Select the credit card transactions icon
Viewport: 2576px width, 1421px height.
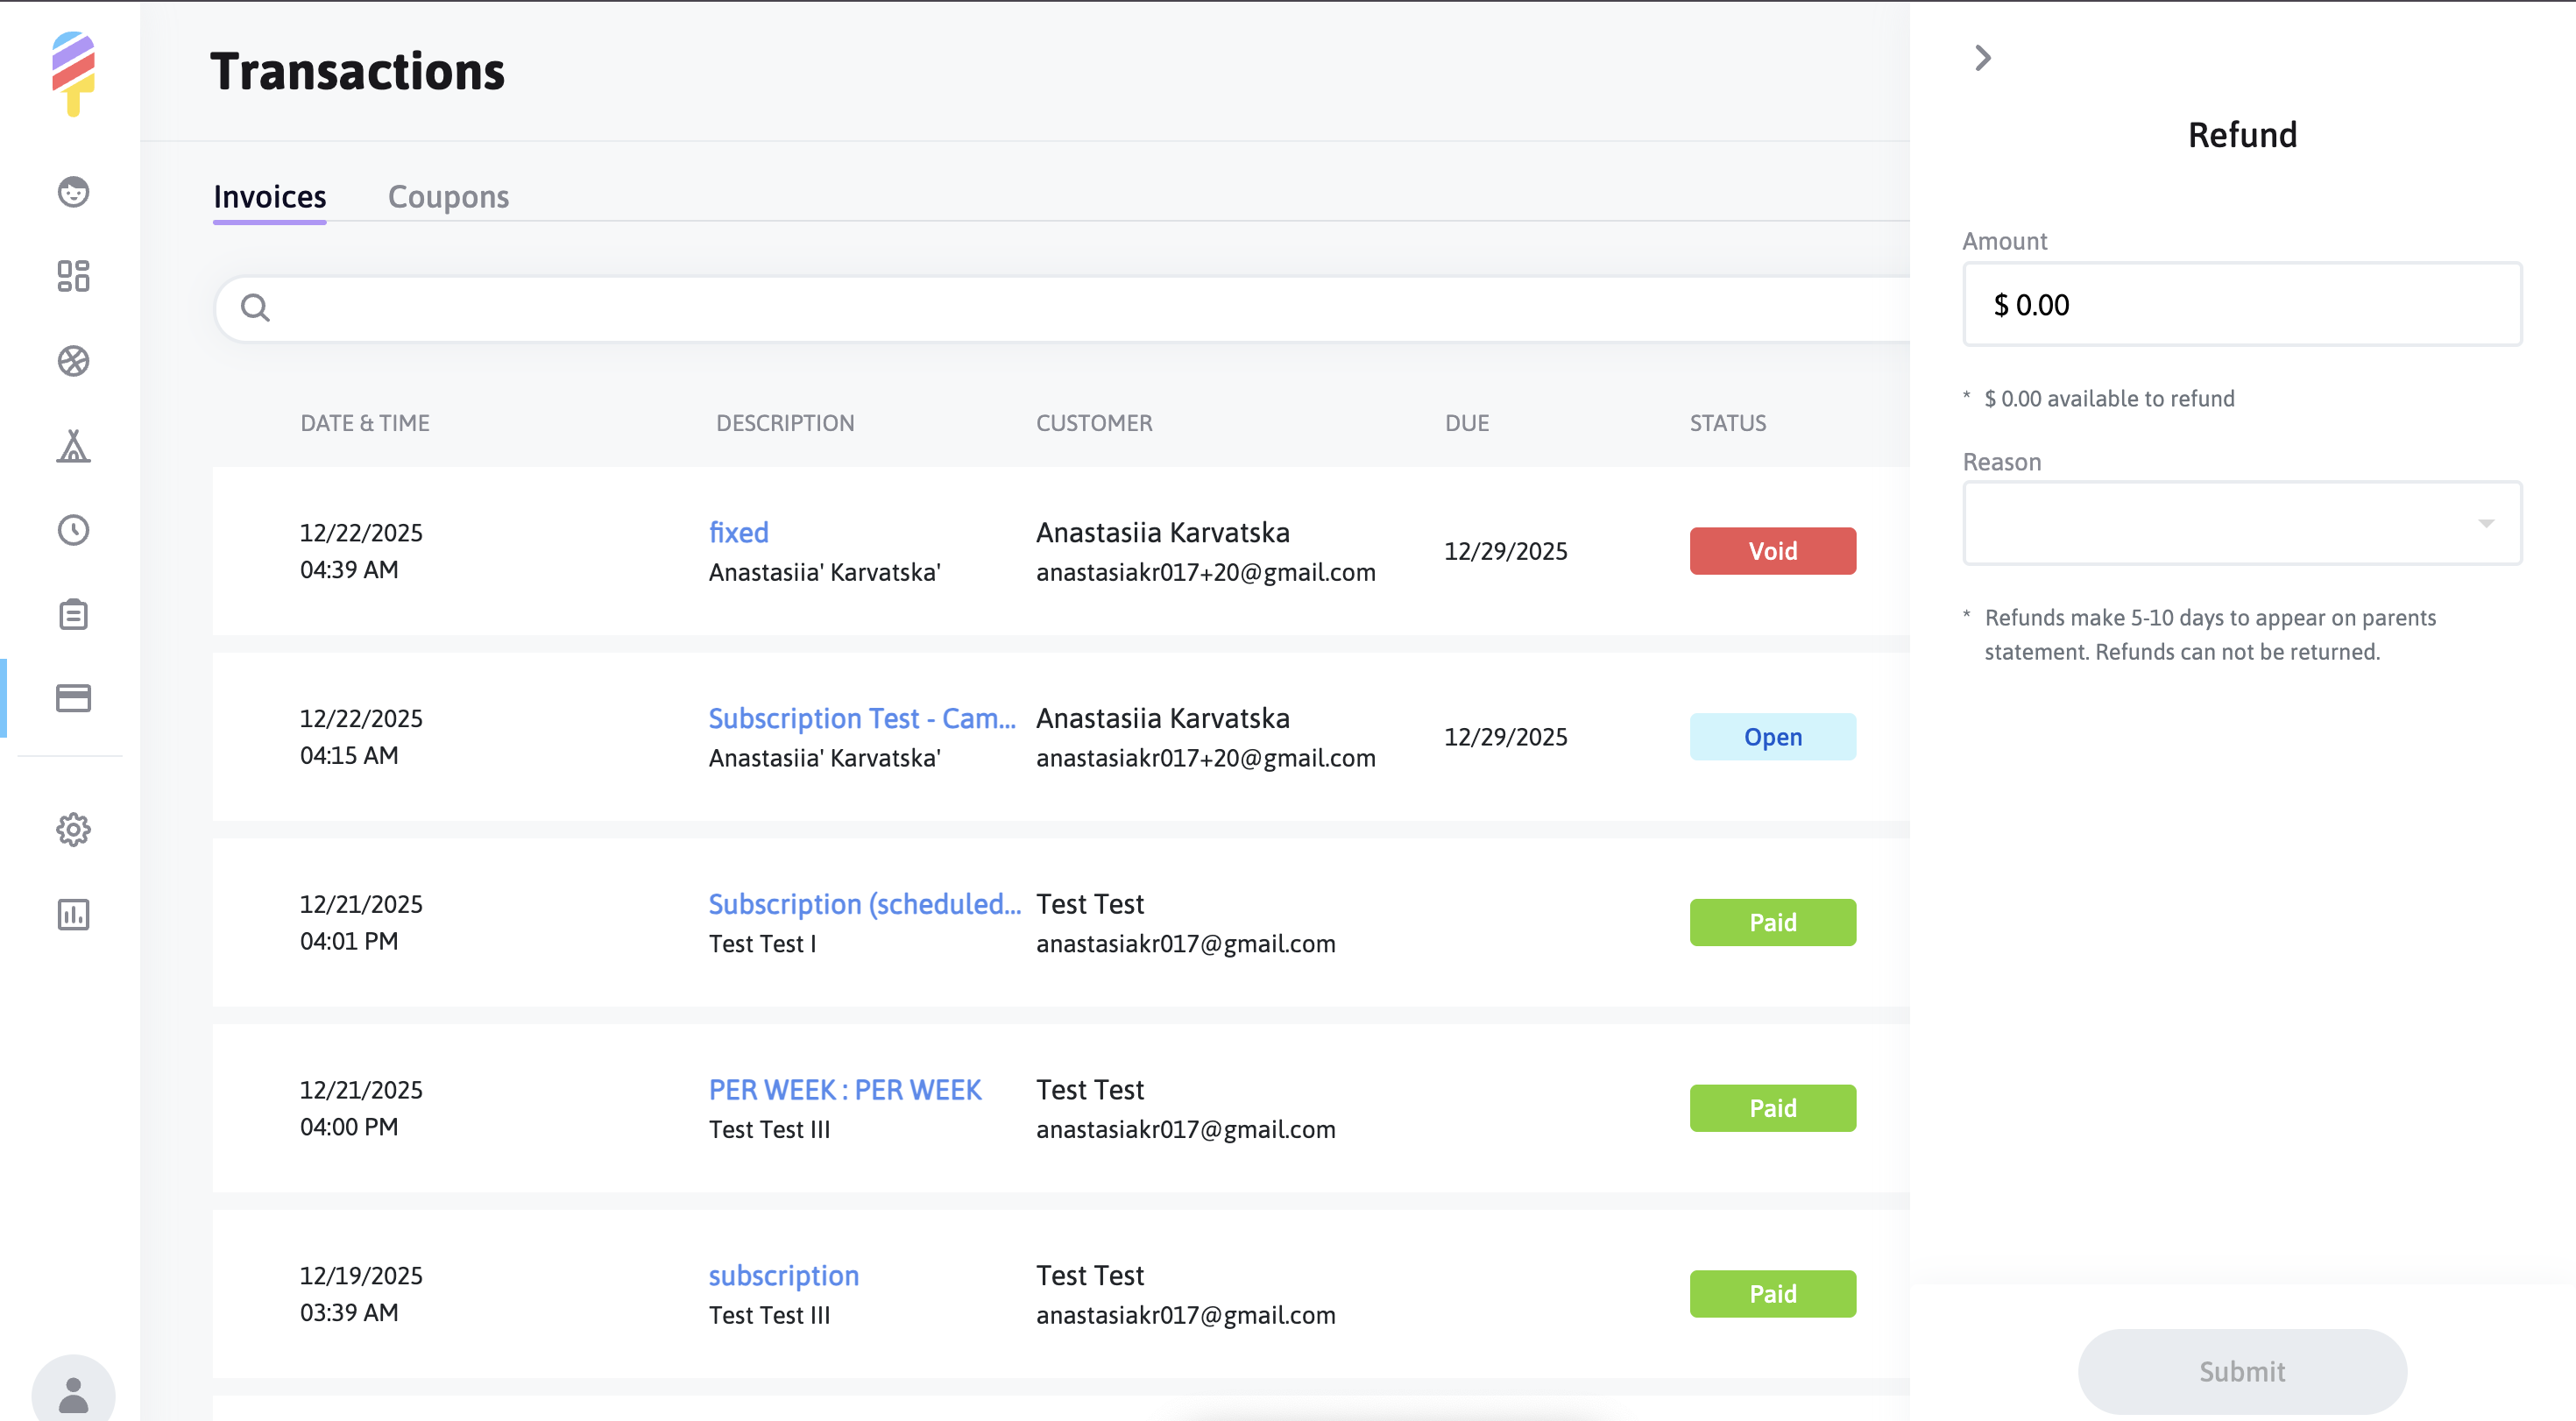click(73, 698)
